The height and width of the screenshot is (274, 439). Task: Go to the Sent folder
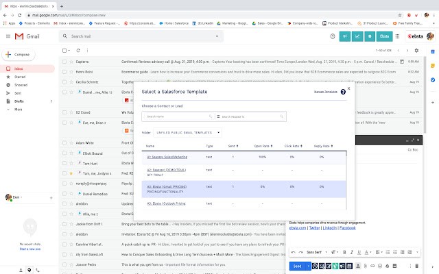pyautogui.click(x=18, y=92)
